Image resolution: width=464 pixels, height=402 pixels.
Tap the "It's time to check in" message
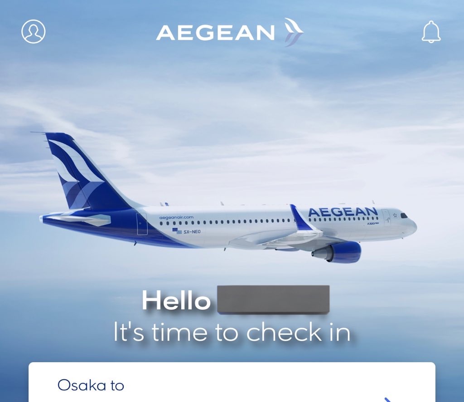pyautogui.click(x=232, y=333)
